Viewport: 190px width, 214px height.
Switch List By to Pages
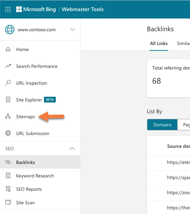tap(184, 125)
